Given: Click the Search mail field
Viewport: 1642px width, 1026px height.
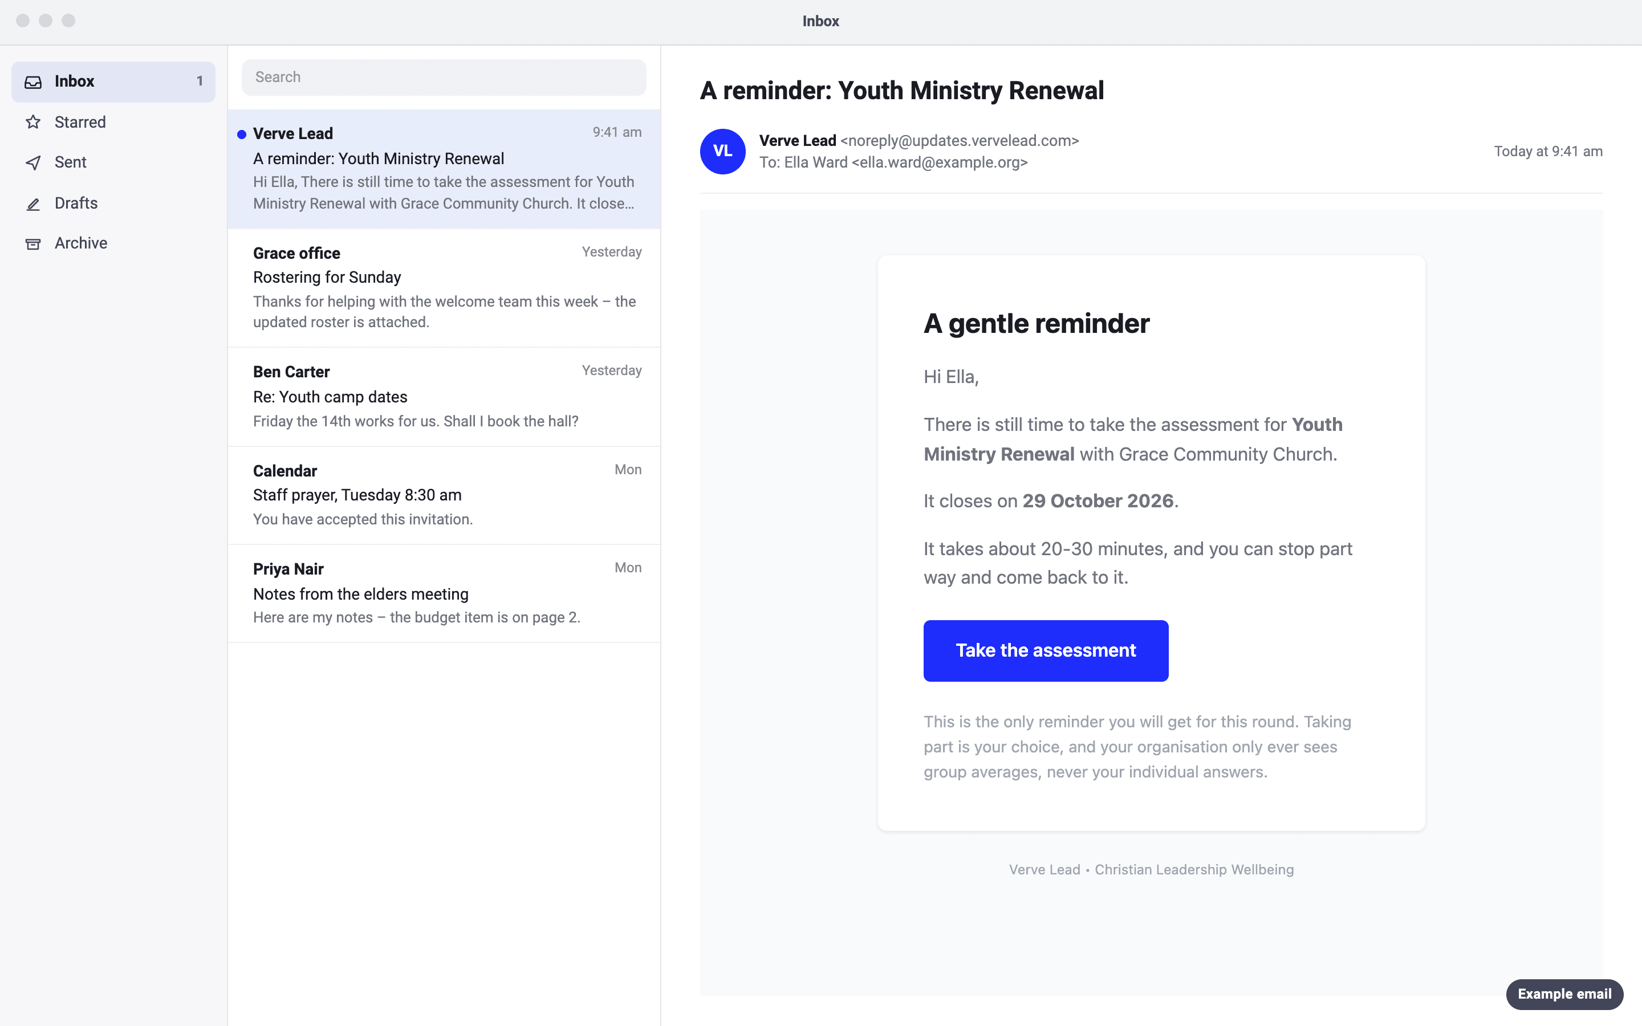Looking at the screenshot, I should (x=444, y=78).
